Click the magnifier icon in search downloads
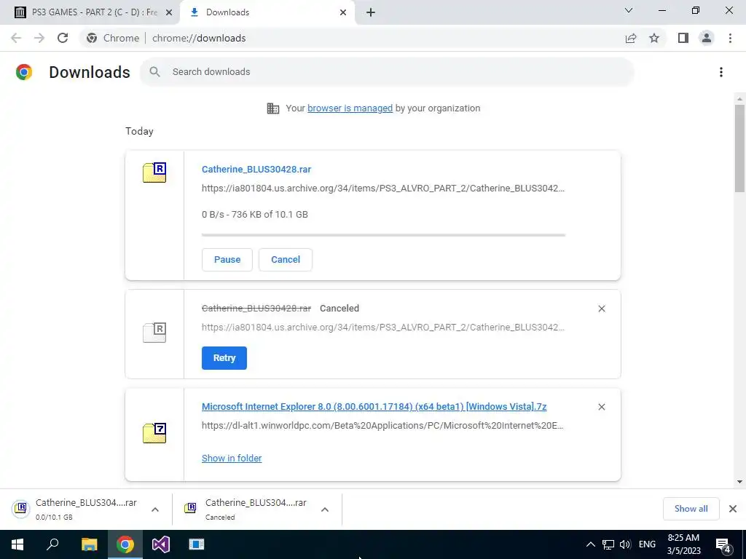The width and height of the screenshot is (746, 559). (x=154, y=72)
